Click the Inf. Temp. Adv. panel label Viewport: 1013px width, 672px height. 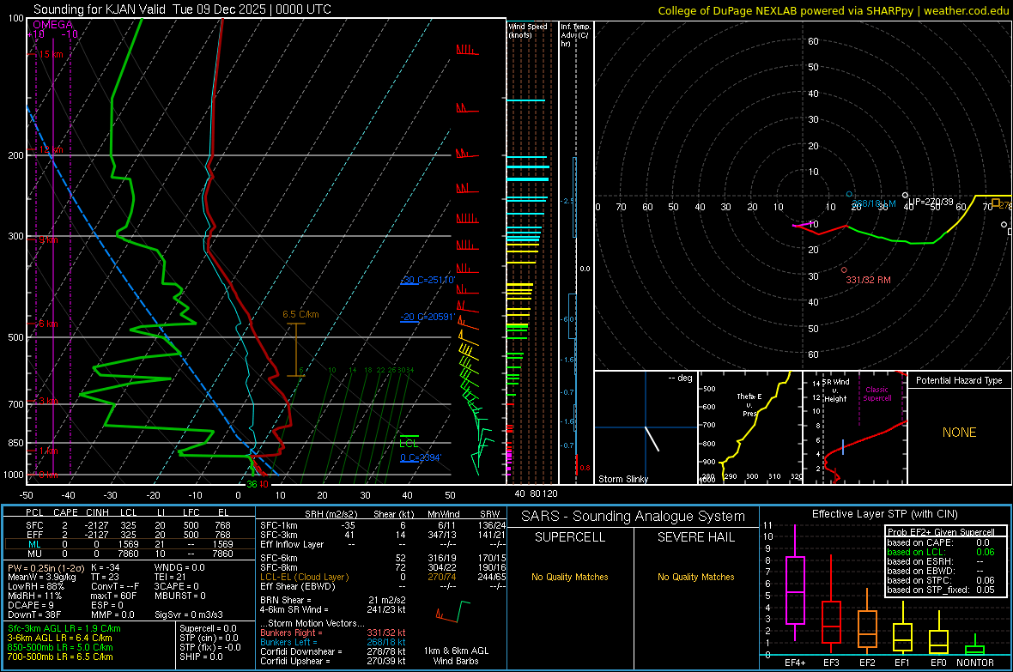pos(575,35)
